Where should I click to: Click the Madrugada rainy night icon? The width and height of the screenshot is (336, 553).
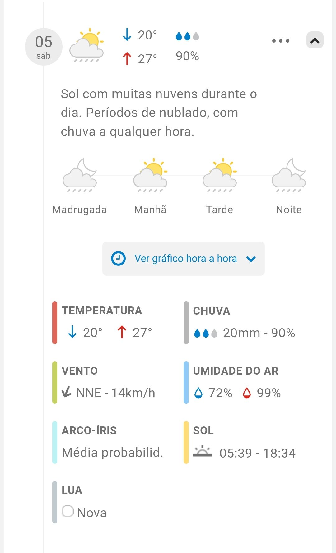point(80,176)
